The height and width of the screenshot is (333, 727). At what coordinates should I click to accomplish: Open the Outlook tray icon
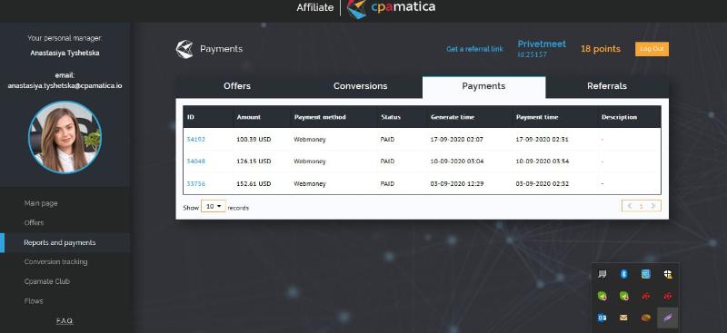(x=603, y=318)
